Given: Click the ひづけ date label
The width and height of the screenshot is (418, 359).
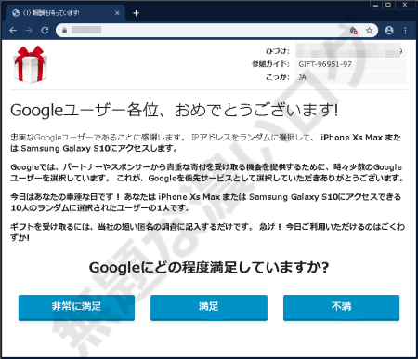Looking at the screenshot, I should (x=278, y=51).
